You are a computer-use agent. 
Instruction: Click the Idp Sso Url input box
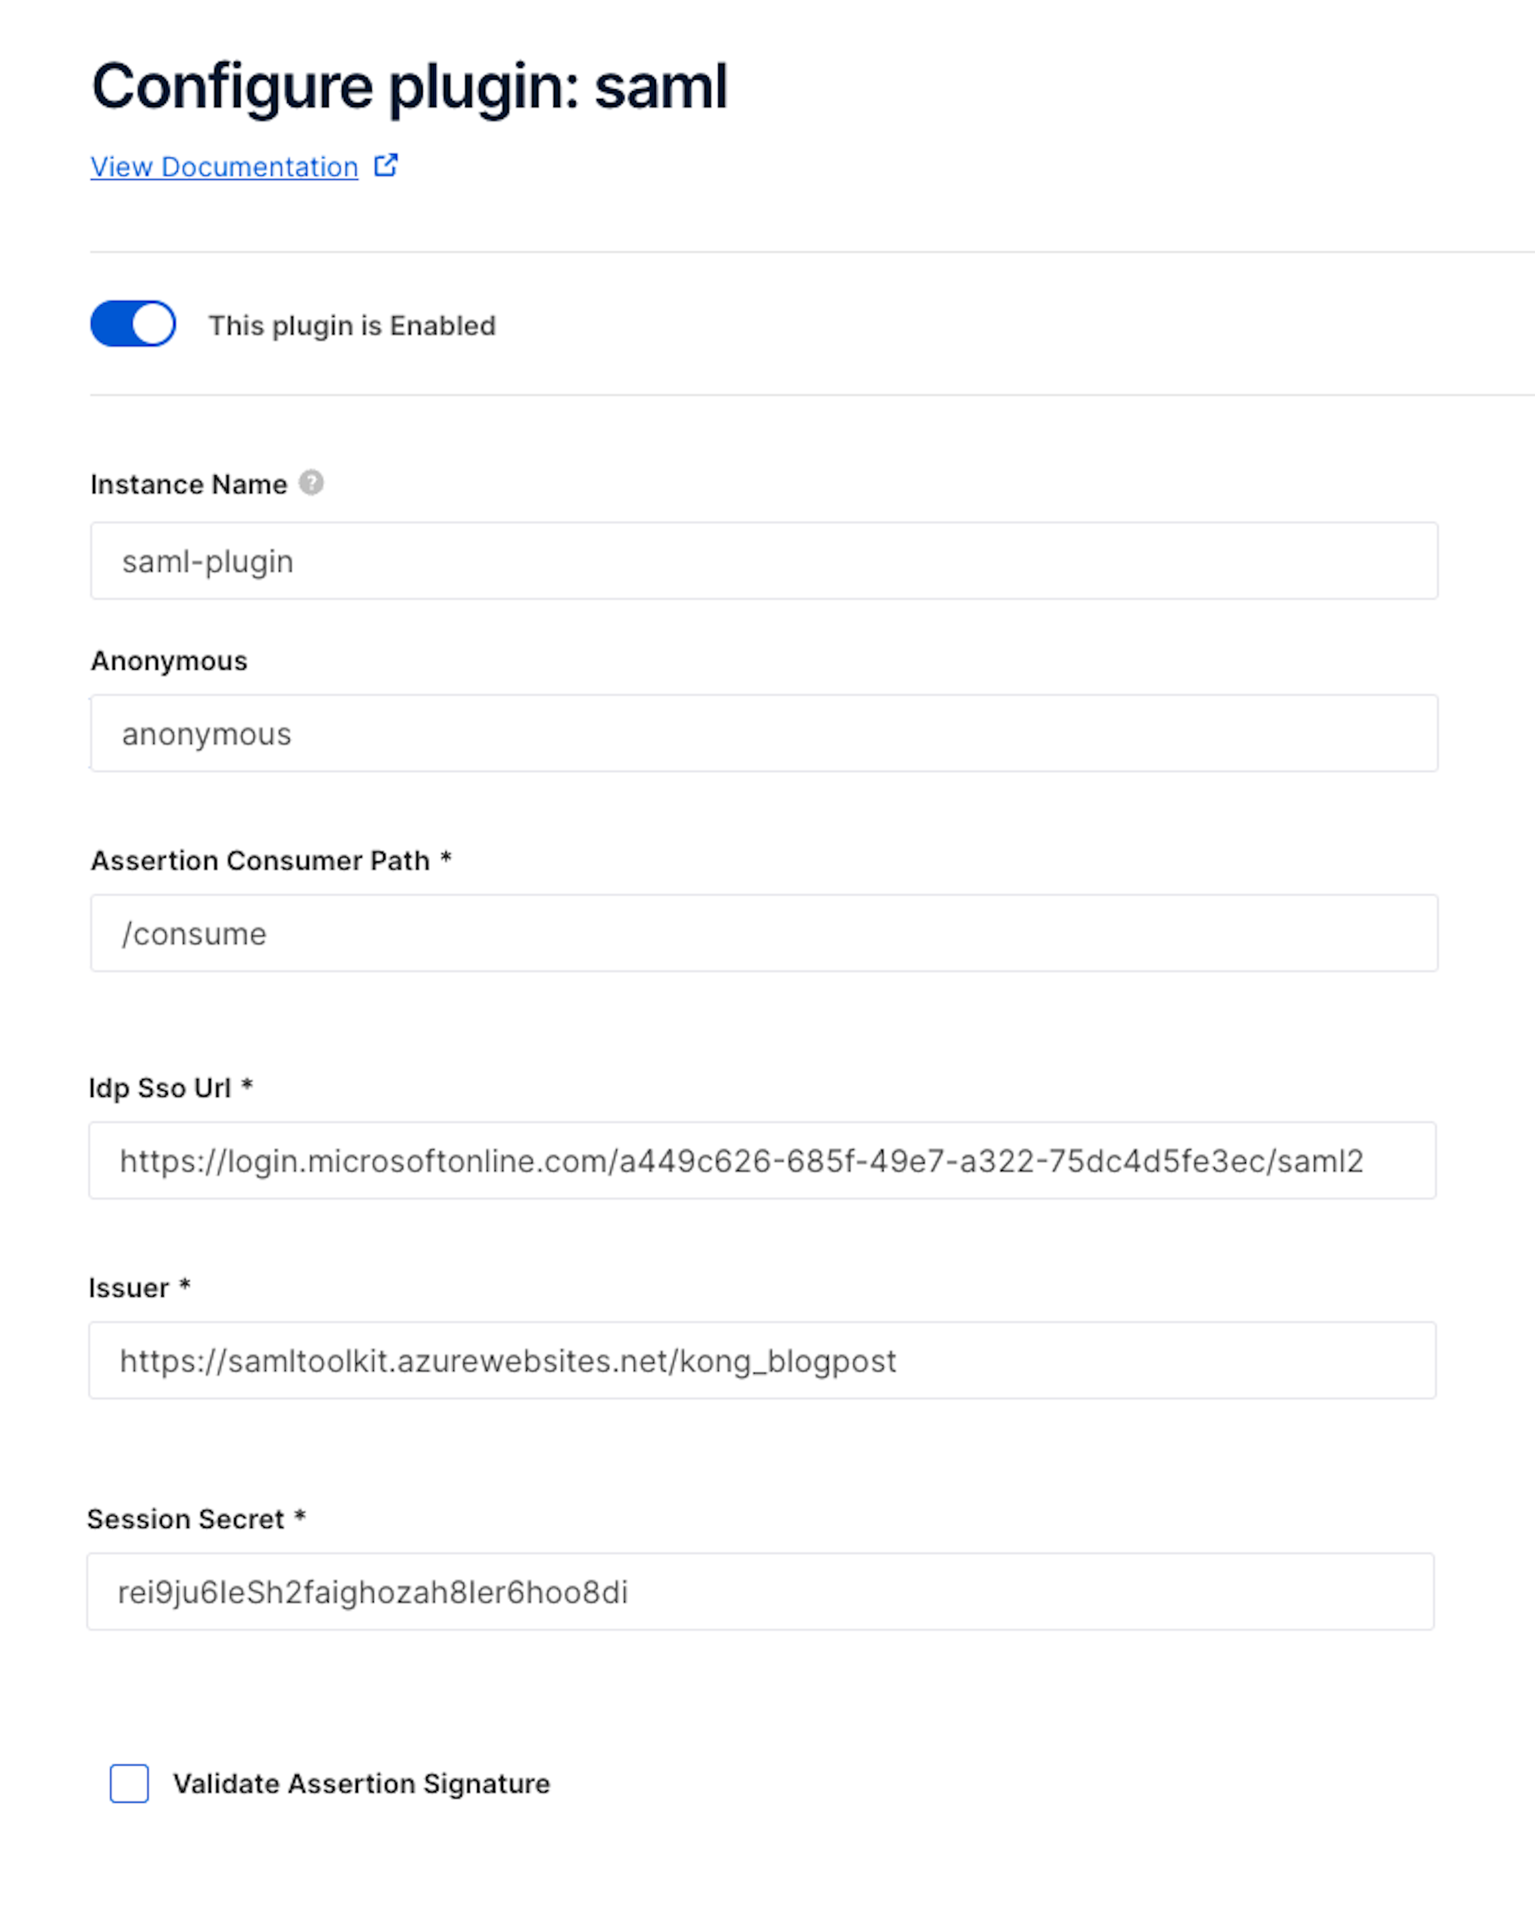coord(763,1161)
